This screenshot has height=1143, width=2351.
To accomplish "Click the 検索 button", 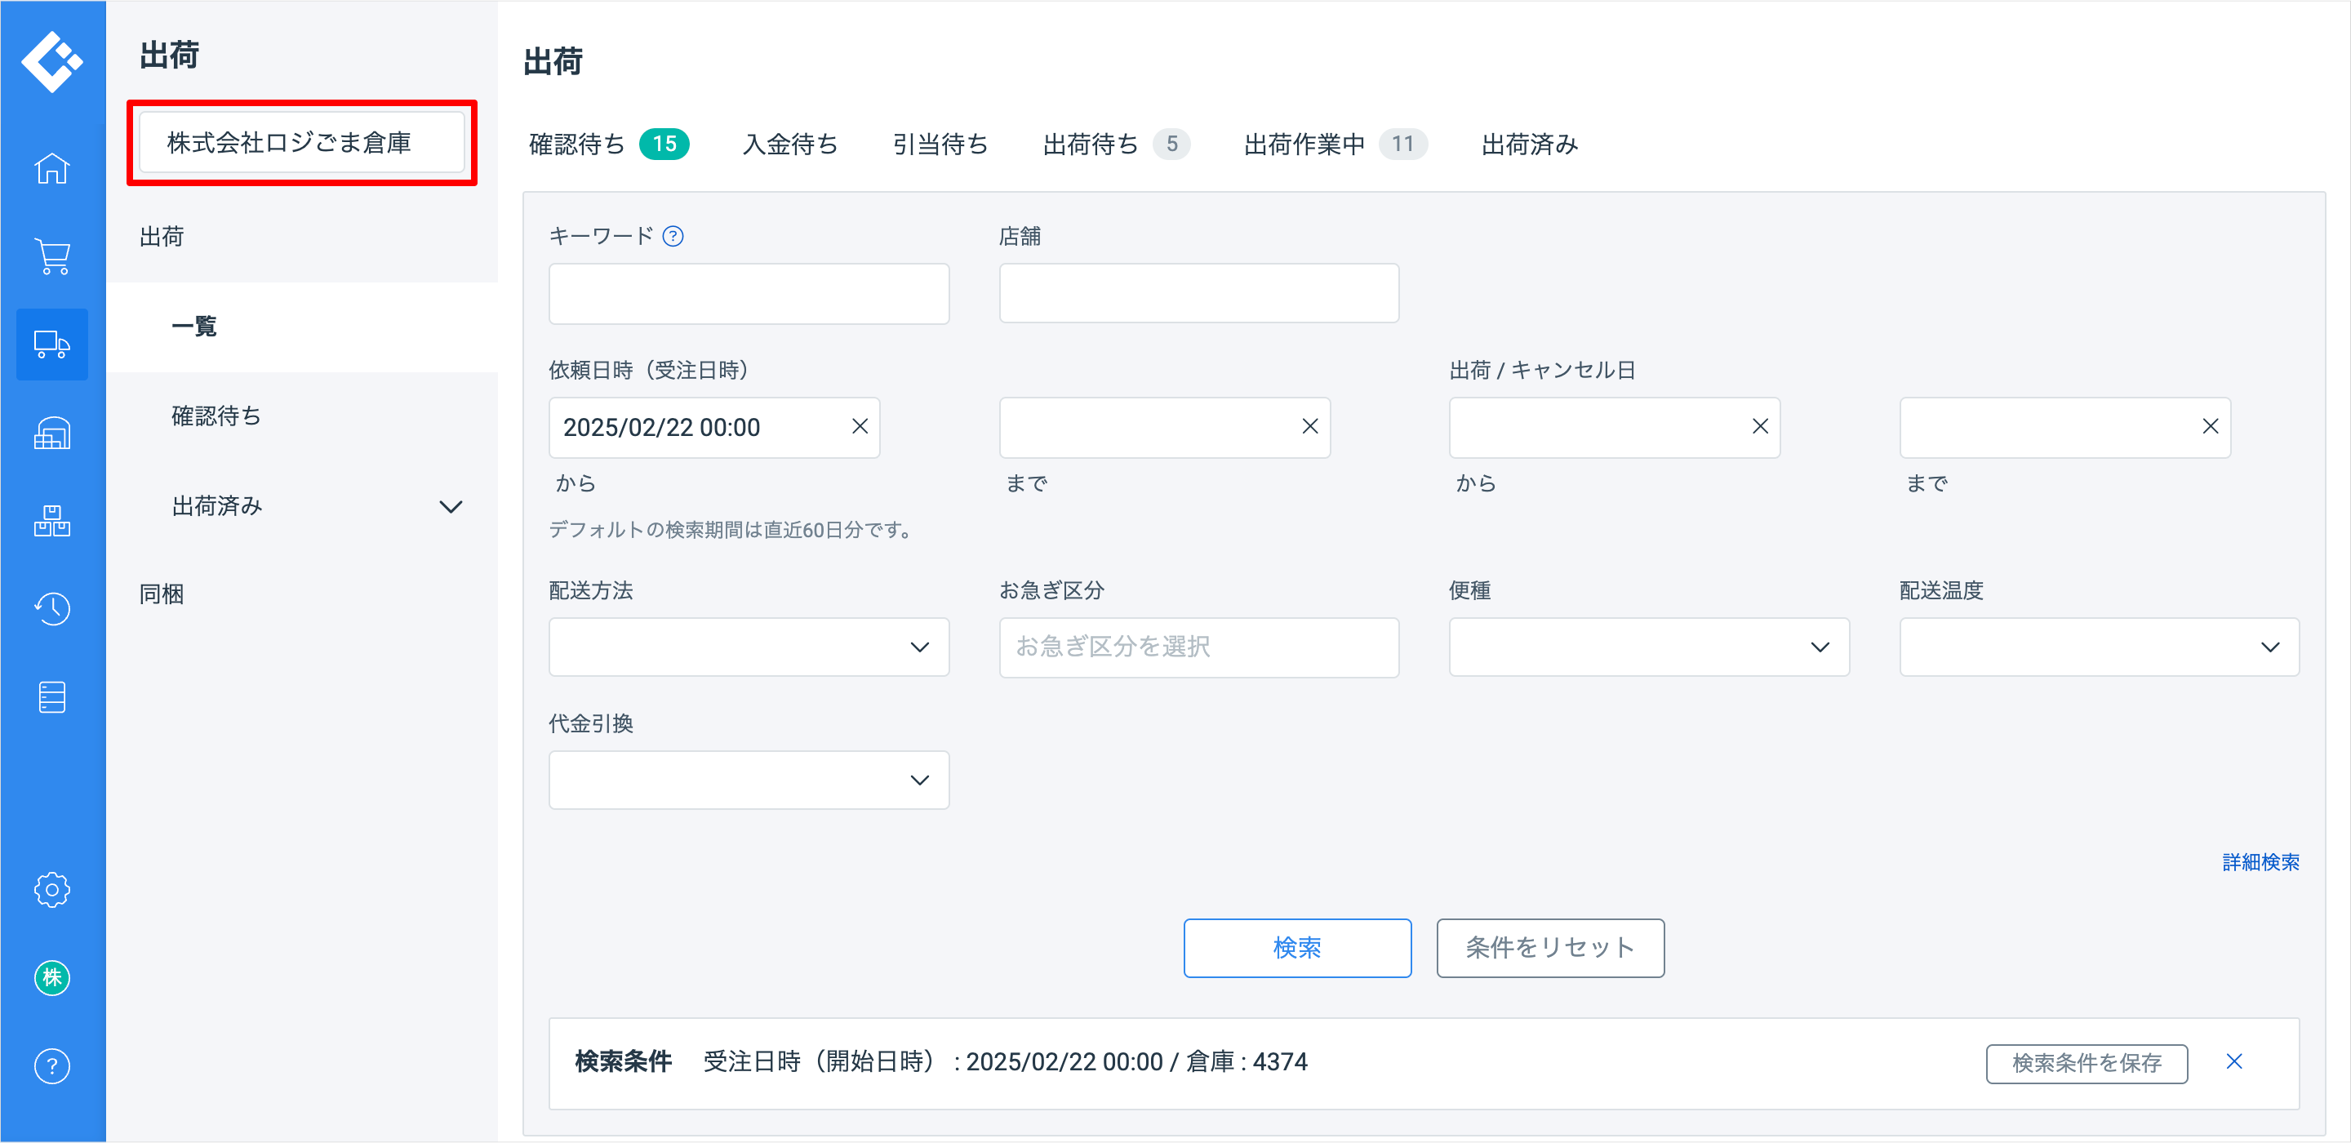I will coord(1297,948).
